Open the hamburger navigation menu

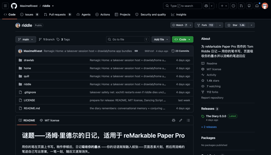pyautogui.click(x=5, y=6)
